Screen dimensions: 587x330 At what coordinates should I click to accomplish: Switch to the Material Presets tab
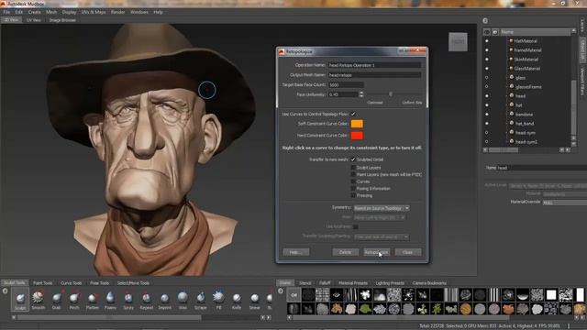click(353, 283)
